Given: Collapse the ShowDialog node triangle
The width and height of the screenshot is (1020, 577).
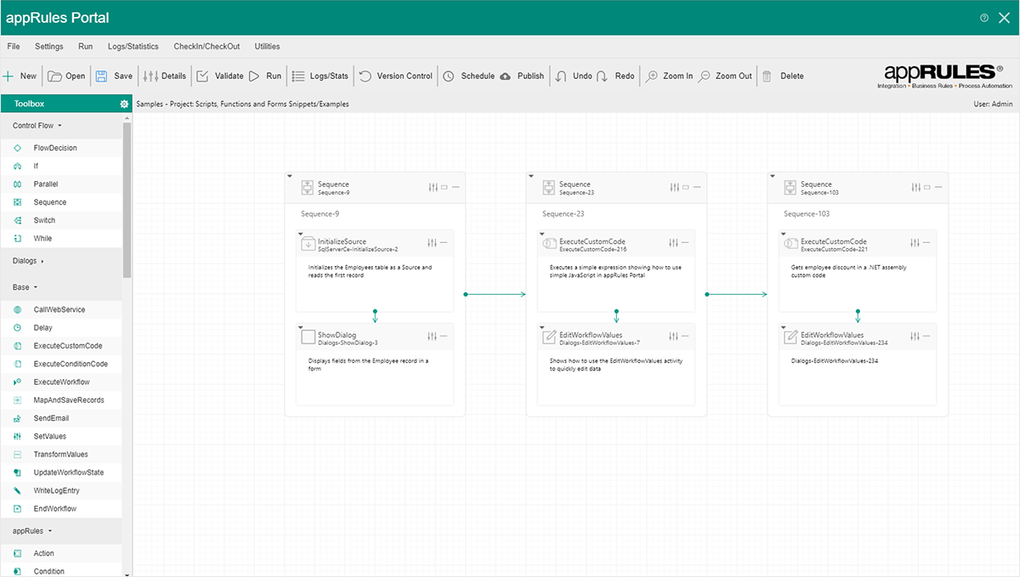Looking at the screenshot, I should pyautogui.click(x=301, y=326).
